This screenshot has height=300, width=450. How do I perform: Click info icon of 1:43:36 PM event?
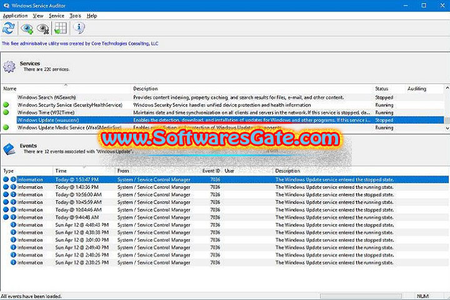click(x=13, y=187)
